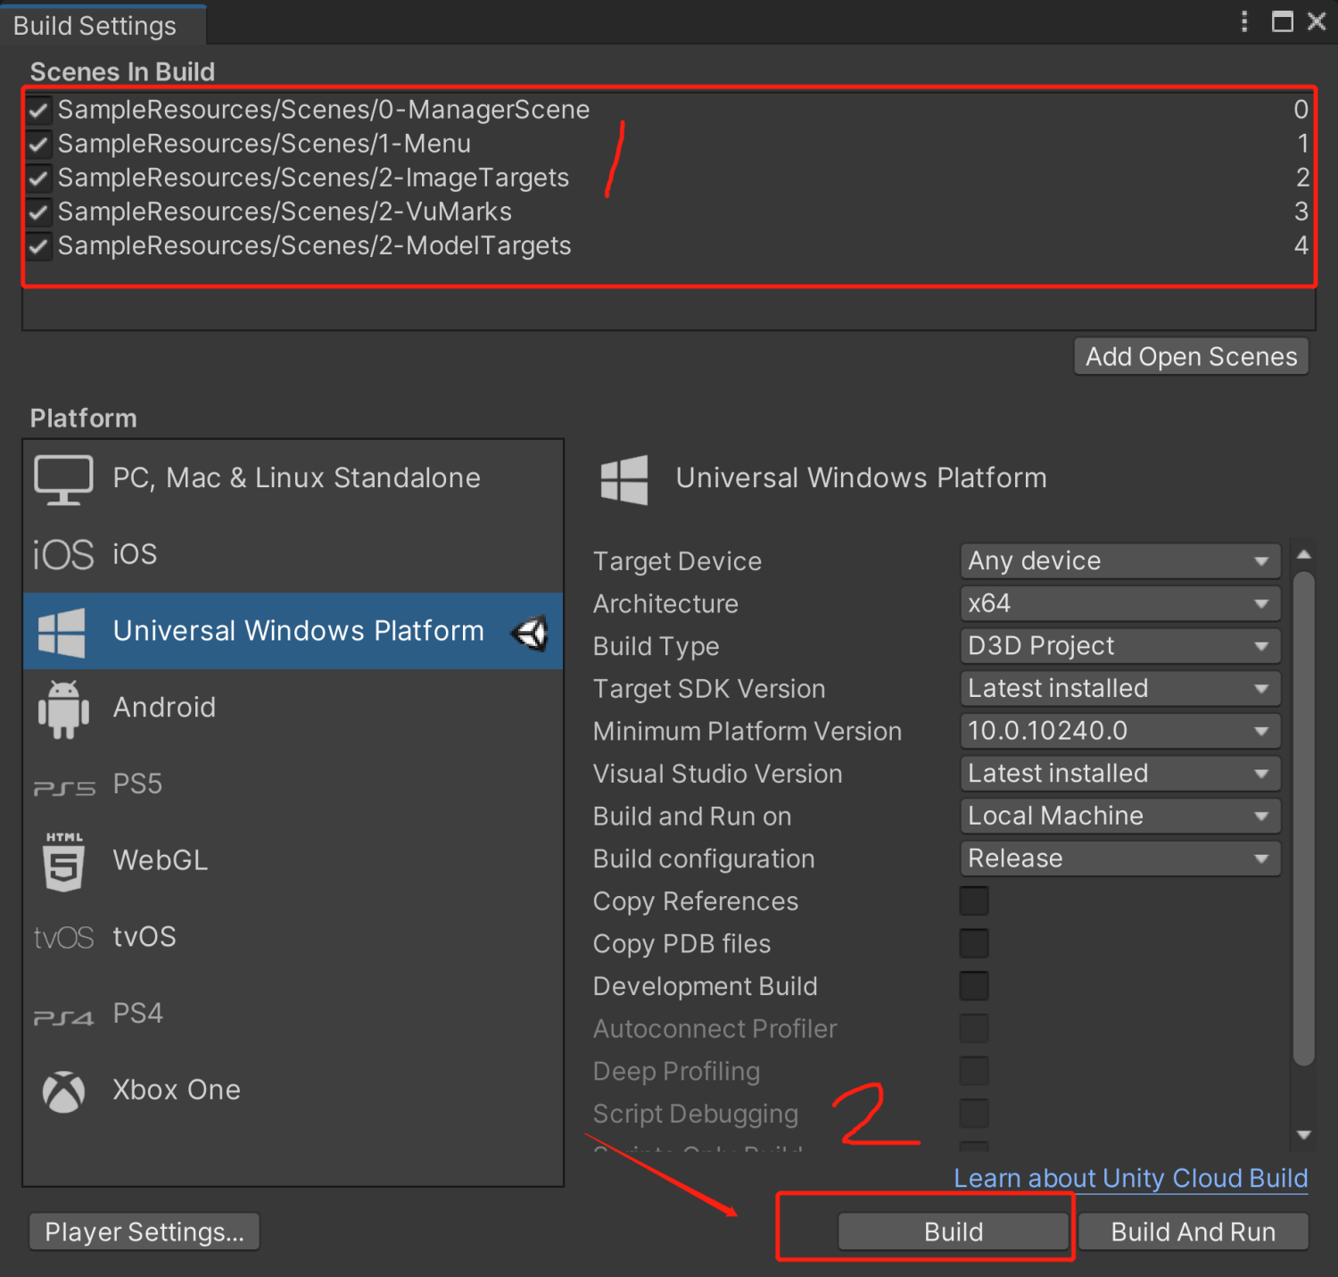Click the tvOS logo icon
The width and height of the screenshot is (1338, 1277).
click(x=63, y=938)
